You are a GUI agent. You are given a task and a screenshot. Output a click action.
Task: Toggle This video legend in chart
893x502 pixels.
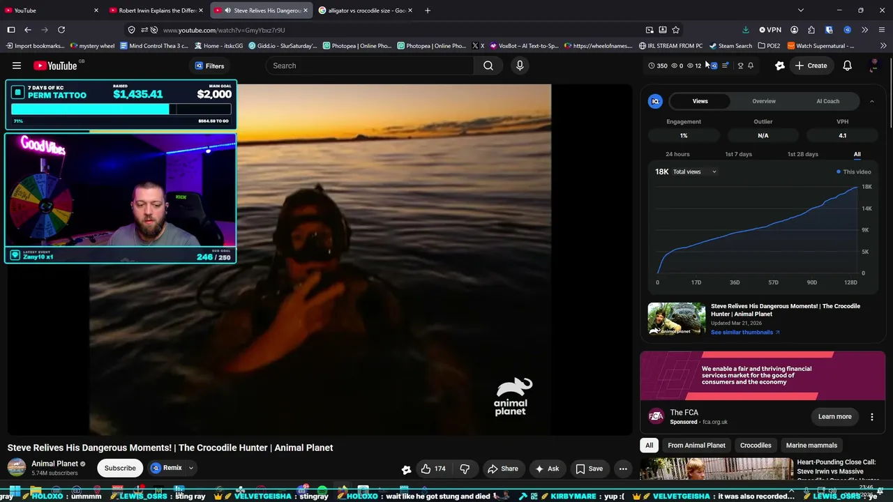pos(854,172)
